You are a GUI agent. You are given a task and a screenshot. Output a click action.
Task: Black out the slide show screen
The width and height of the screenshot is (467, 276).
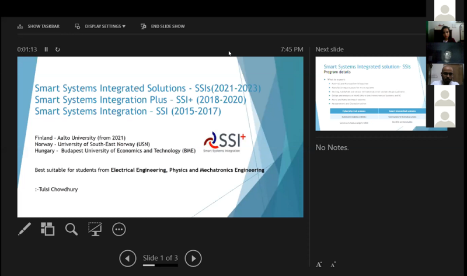[x=95, y=229]
